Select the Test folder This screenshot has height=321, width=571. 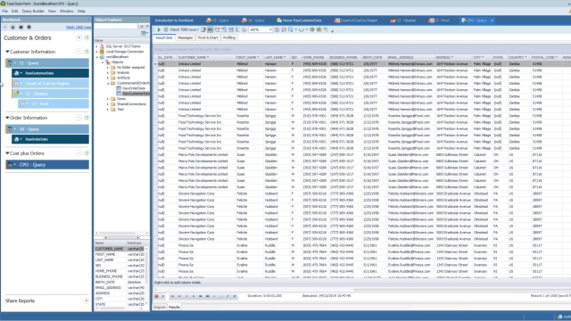120,109
